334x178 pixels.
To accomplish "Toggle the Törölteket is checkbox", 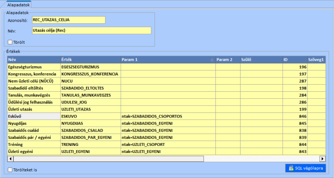I will [10, 170].
